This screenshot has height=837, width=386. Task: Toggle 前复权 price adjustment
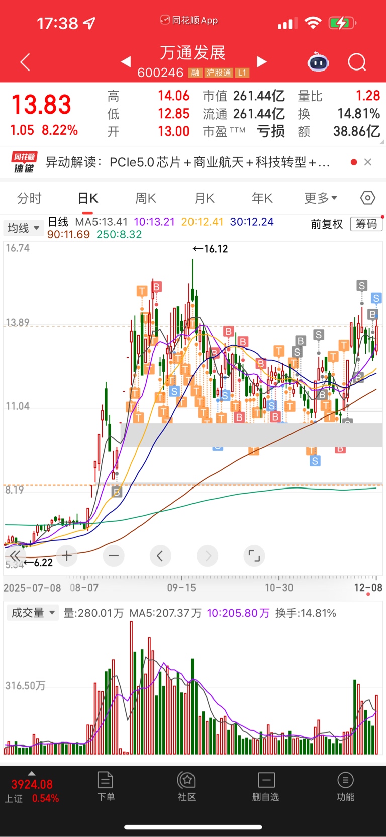pos(327,224)
